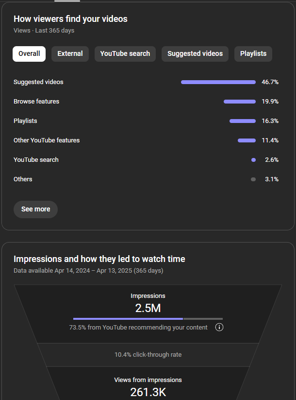Click the Impressions progress bar in funnel
Image resolution: width=296 pixels, height=400 pixels.
148,319
